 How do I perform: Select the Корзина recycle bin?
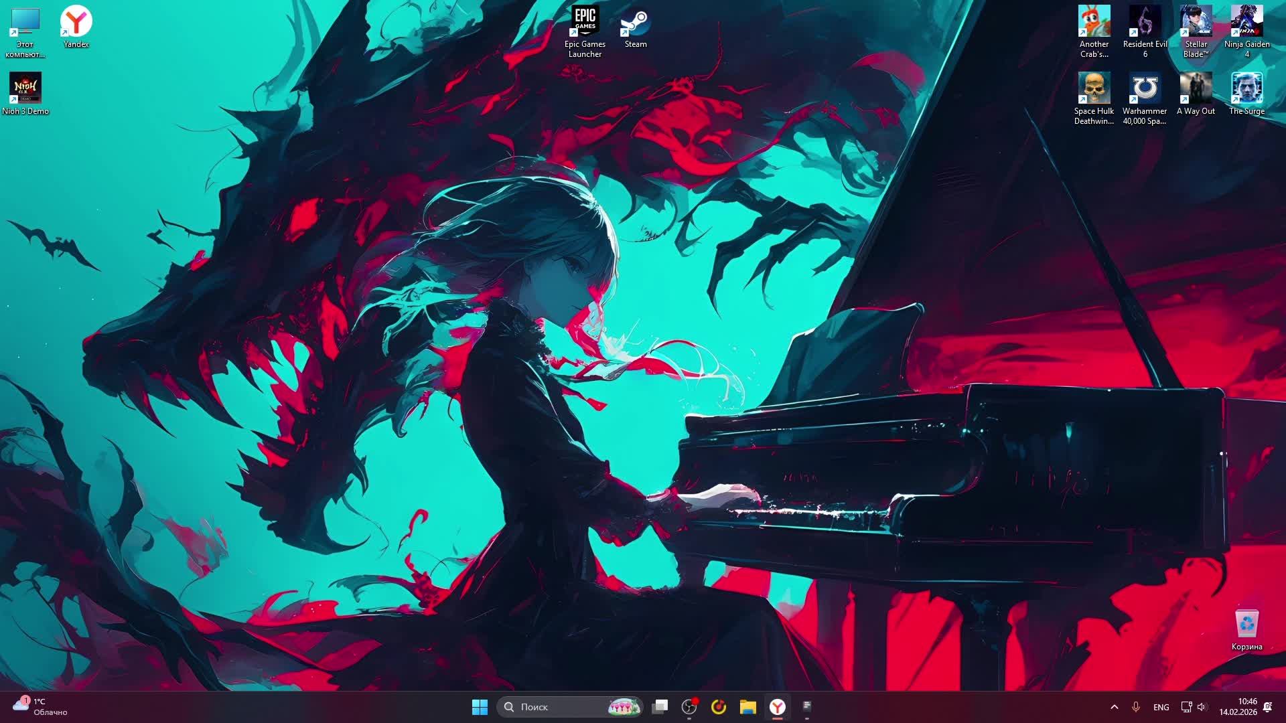1246,625
